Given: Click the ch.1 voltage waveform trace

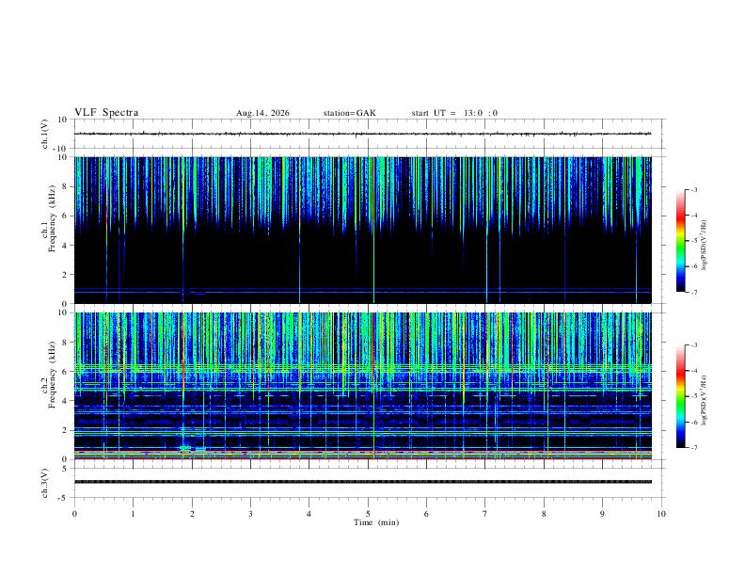Looking at the screenshot, I should pyautogui.click(x=362, y=134).
